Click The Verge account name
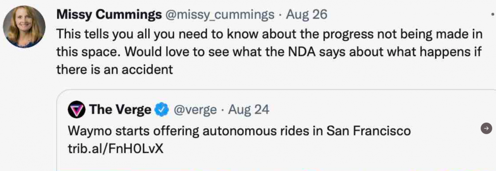This screenshot has width=496, height=171. 120,110
